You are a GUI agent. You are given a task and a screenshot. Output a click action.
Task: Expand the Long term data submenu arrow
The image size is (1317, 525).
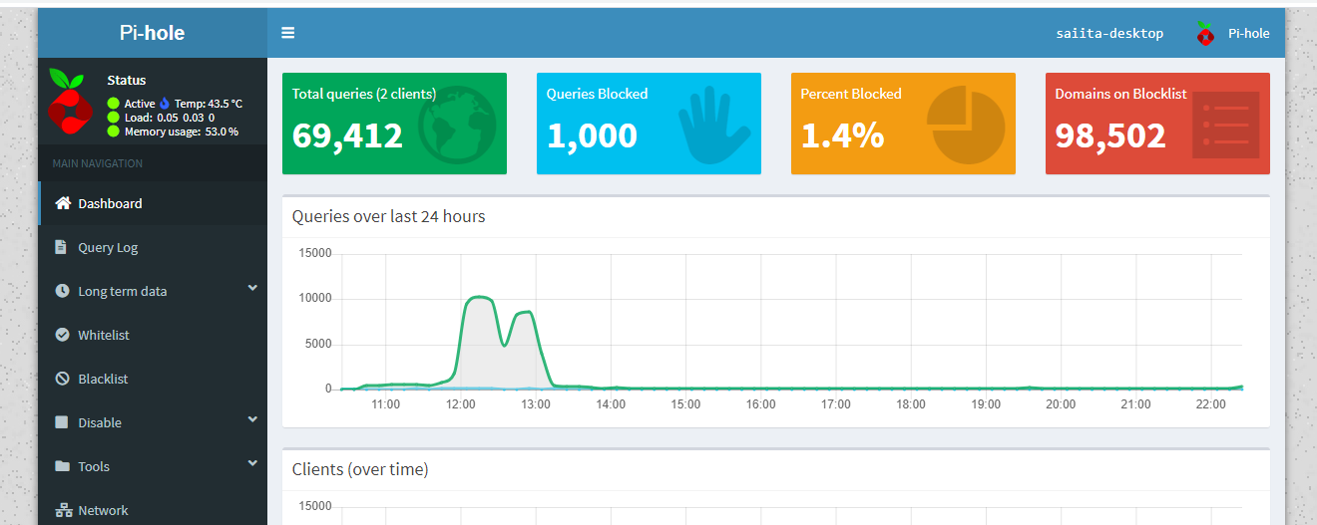pyautogui.click(x=252, y=289)
